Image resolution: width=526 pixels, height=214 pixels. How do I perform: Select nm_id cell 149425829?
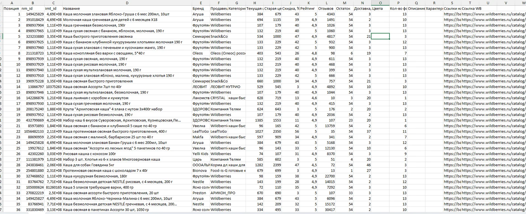[x=33, y=14]
